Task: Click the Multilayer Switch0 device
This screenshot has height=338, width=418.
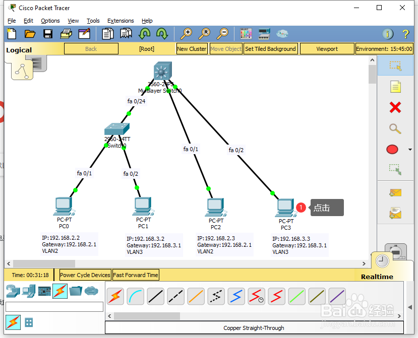Action: 163,71
